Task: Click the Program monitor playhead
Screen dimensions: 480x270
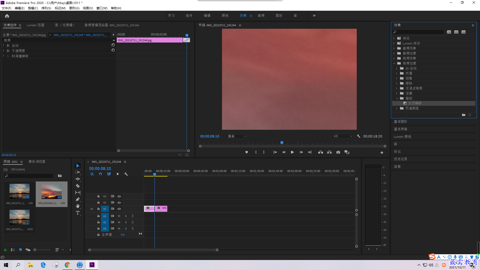Action: click(282, 143)
